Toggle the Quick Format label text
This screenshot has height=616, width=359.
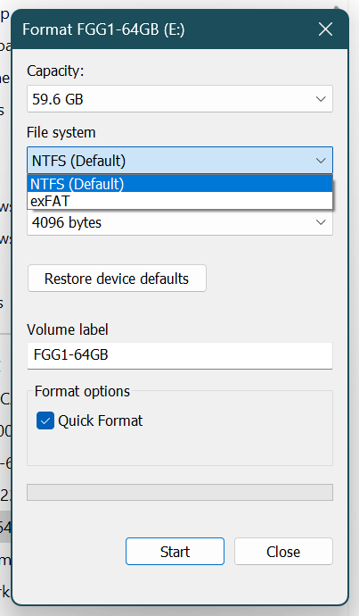pyautogui.click(x=101, y=420)
